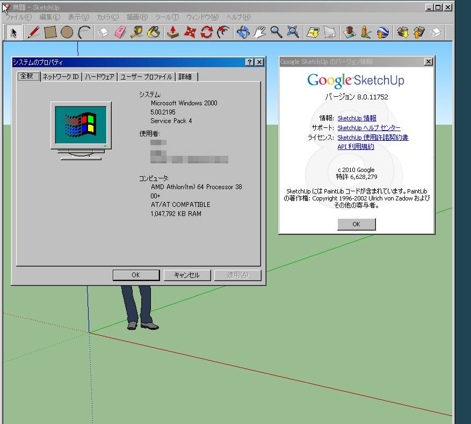This screenshot has width=471, height=424.
Task: Activate the Circle drawing tool
Action: point(67,32)
